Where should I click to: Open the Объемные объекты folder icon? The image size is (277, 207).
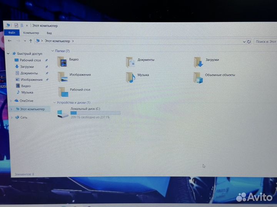[198, 77]
